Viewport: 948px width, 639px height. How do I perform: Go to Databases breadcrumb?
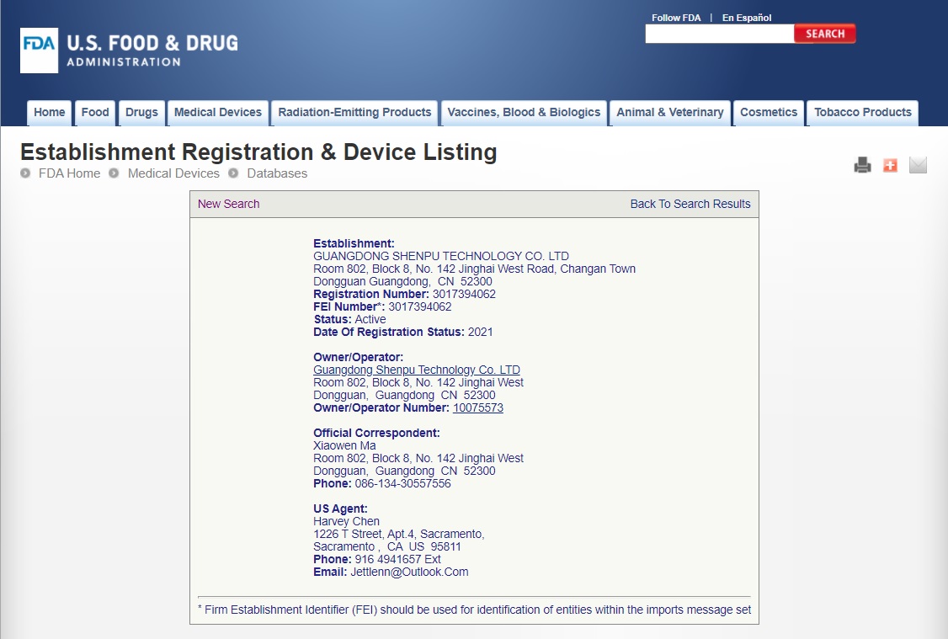[277, 173]
